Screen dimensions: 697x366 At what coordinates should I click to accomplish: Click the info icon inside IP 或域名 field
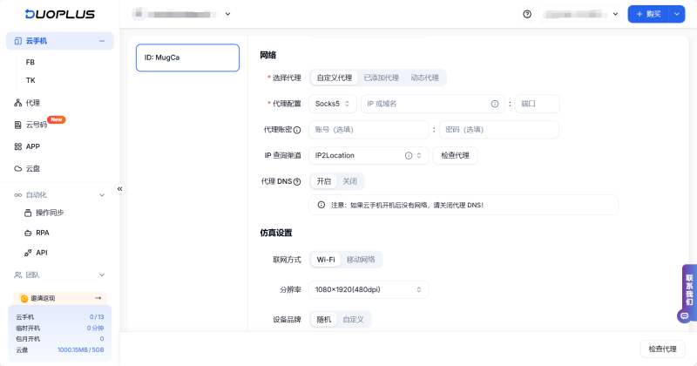495,104
